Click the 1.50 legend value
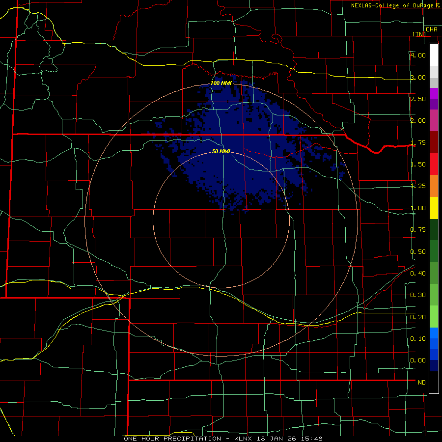 click(x=418, y=165)
